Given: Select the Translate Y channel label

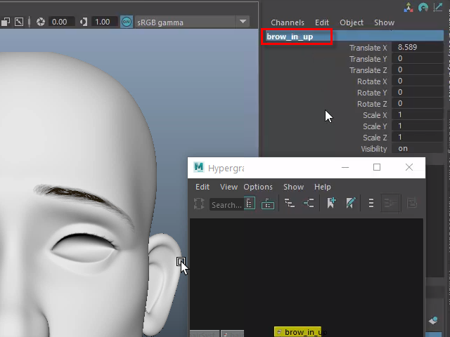Looking at the screenshot, I should [368, 59].
